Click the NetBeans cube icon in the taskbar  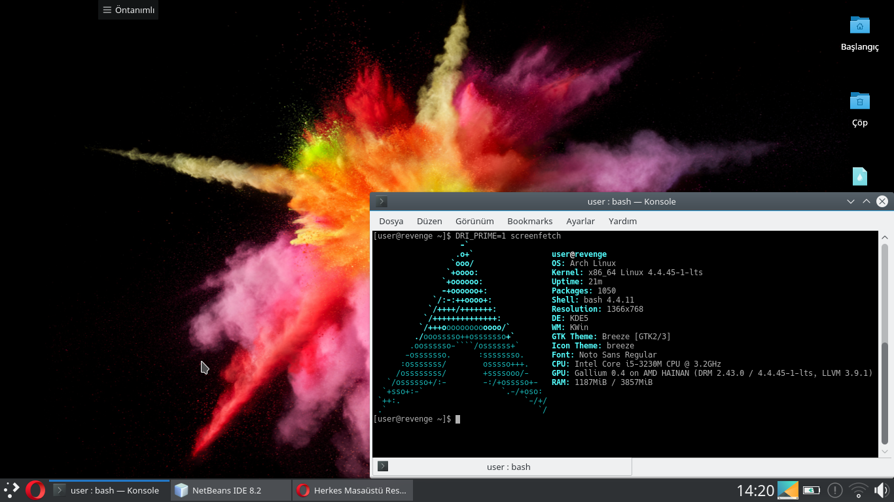[181, 490]
